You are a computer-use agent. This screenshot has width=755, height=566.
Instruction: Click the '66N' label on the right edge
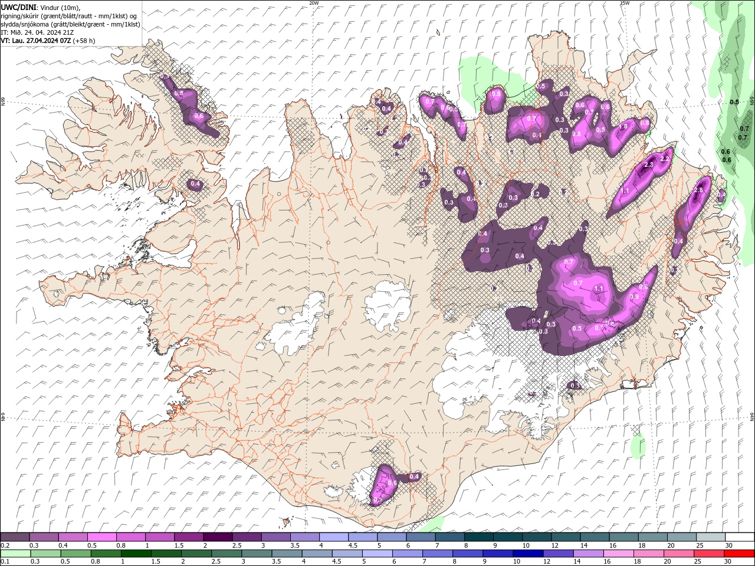pyautogui.click(x=752, y=101)
